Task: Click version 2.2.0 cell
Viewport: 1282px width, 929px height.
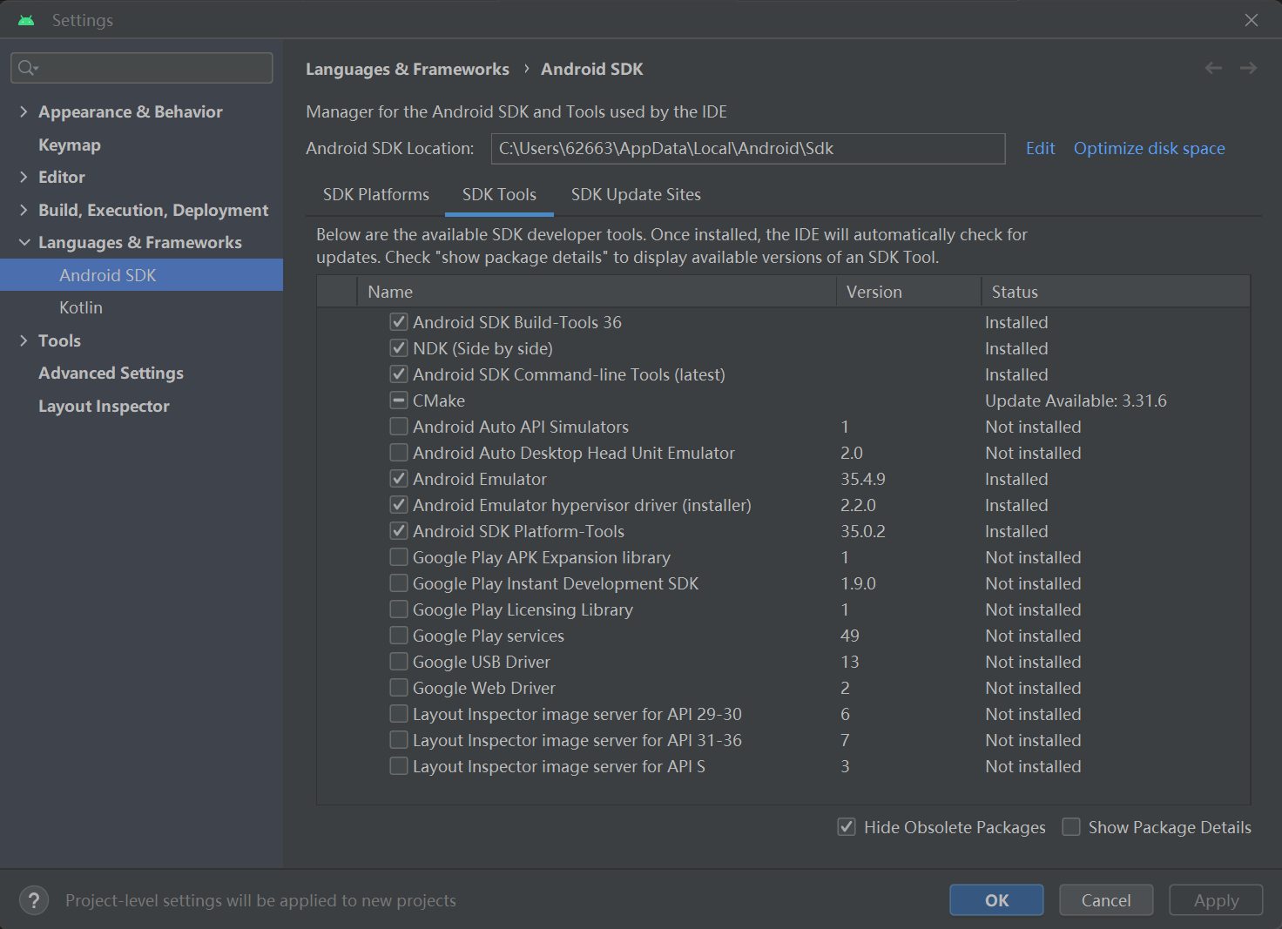Action: point(858,505)
